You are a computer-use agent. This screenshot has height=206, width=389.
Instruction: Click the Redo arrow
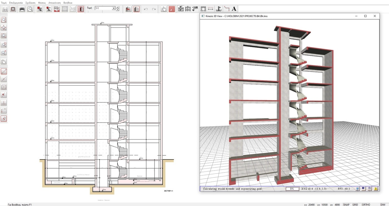pos(154,9)
